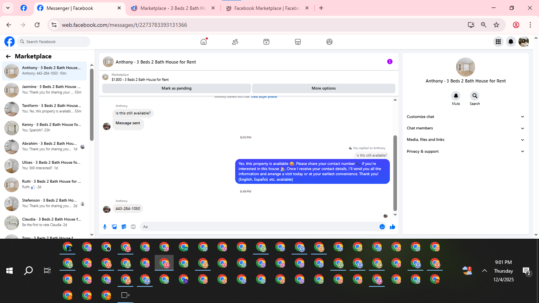Open the Claudia conversation
539x303 pixels.
click(44, 223)
